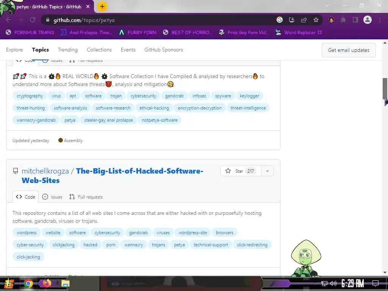Open the mitchellkrogza user link
This screenshot has width=388, height=291.
pyautogui.click(x=45, y=171)
